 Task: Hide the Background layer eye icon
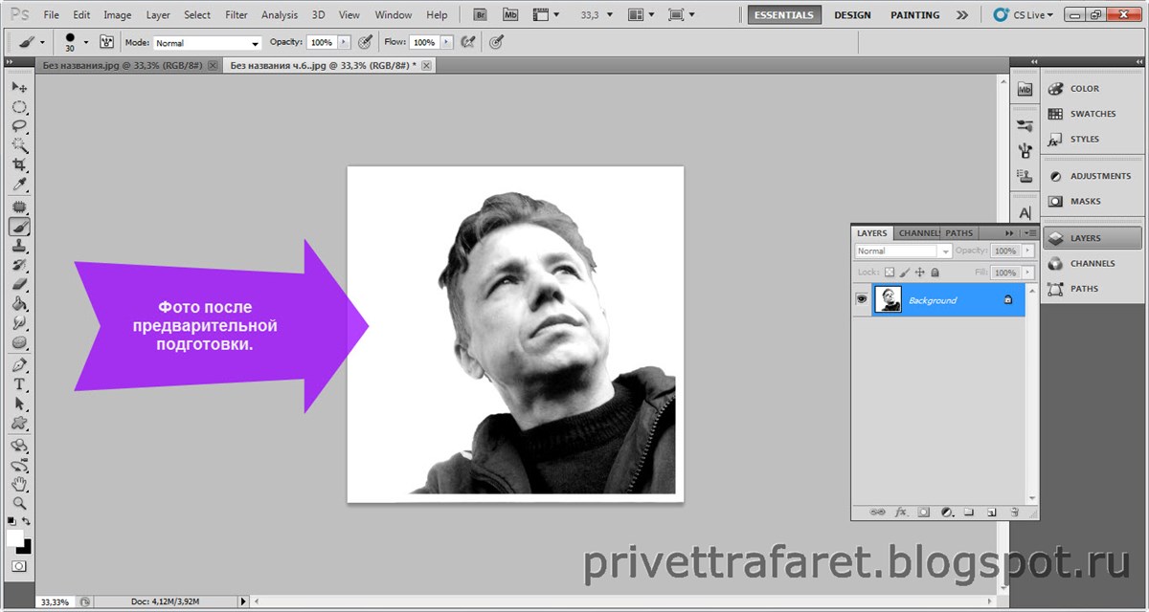pos(862,300)
